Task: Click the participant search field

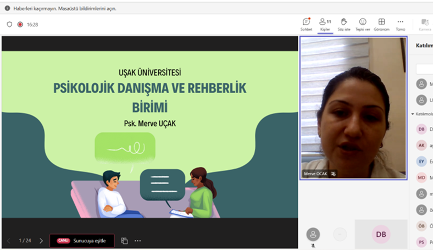Action: coord(424,69)
